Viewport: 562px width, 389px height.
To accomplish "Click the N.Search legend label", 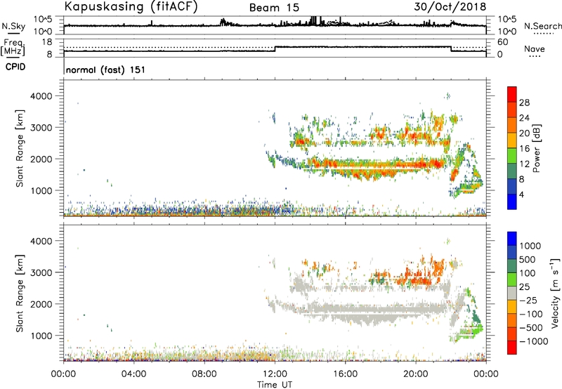I will 543,26.
